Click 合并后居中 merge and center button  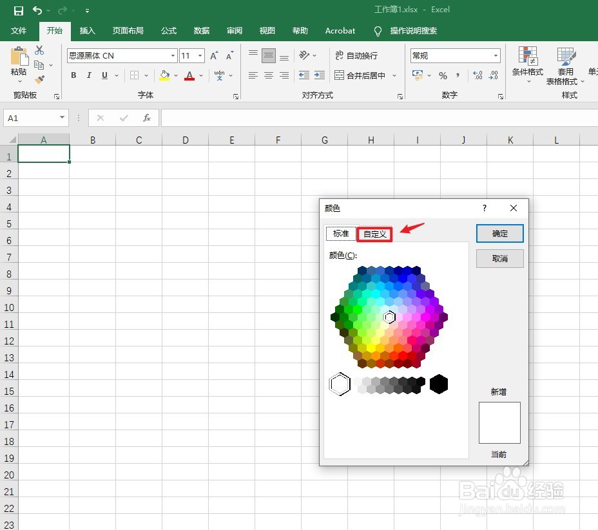(x=360, y=75)
